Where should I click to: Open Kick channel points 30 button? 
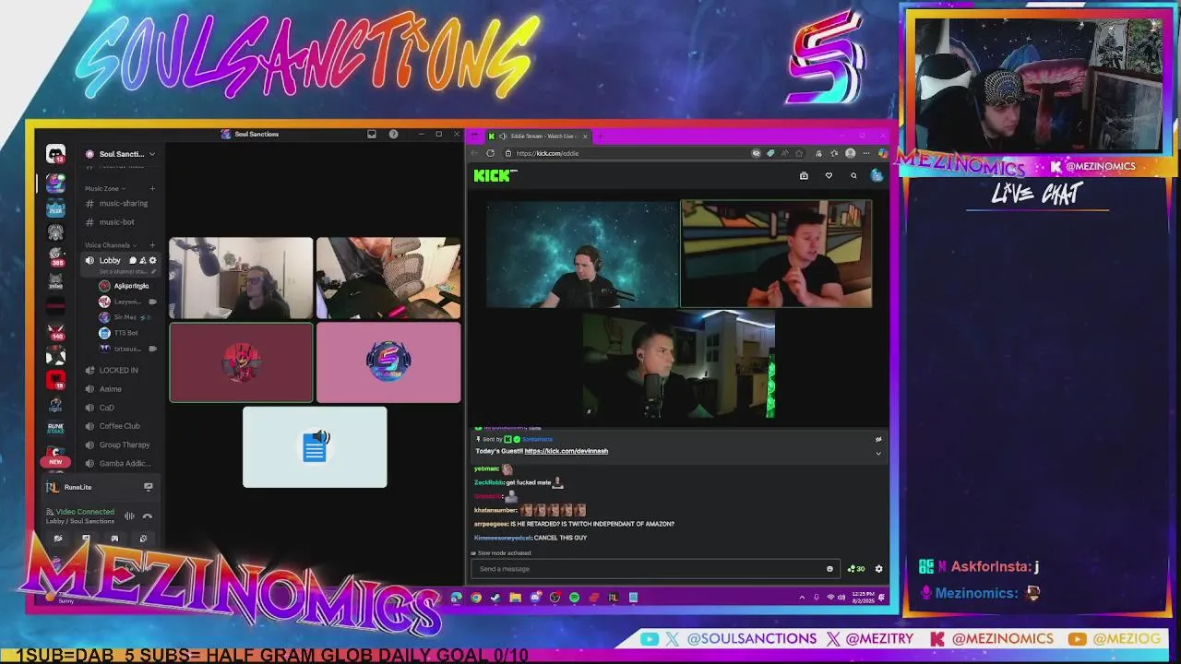[856, 569]
